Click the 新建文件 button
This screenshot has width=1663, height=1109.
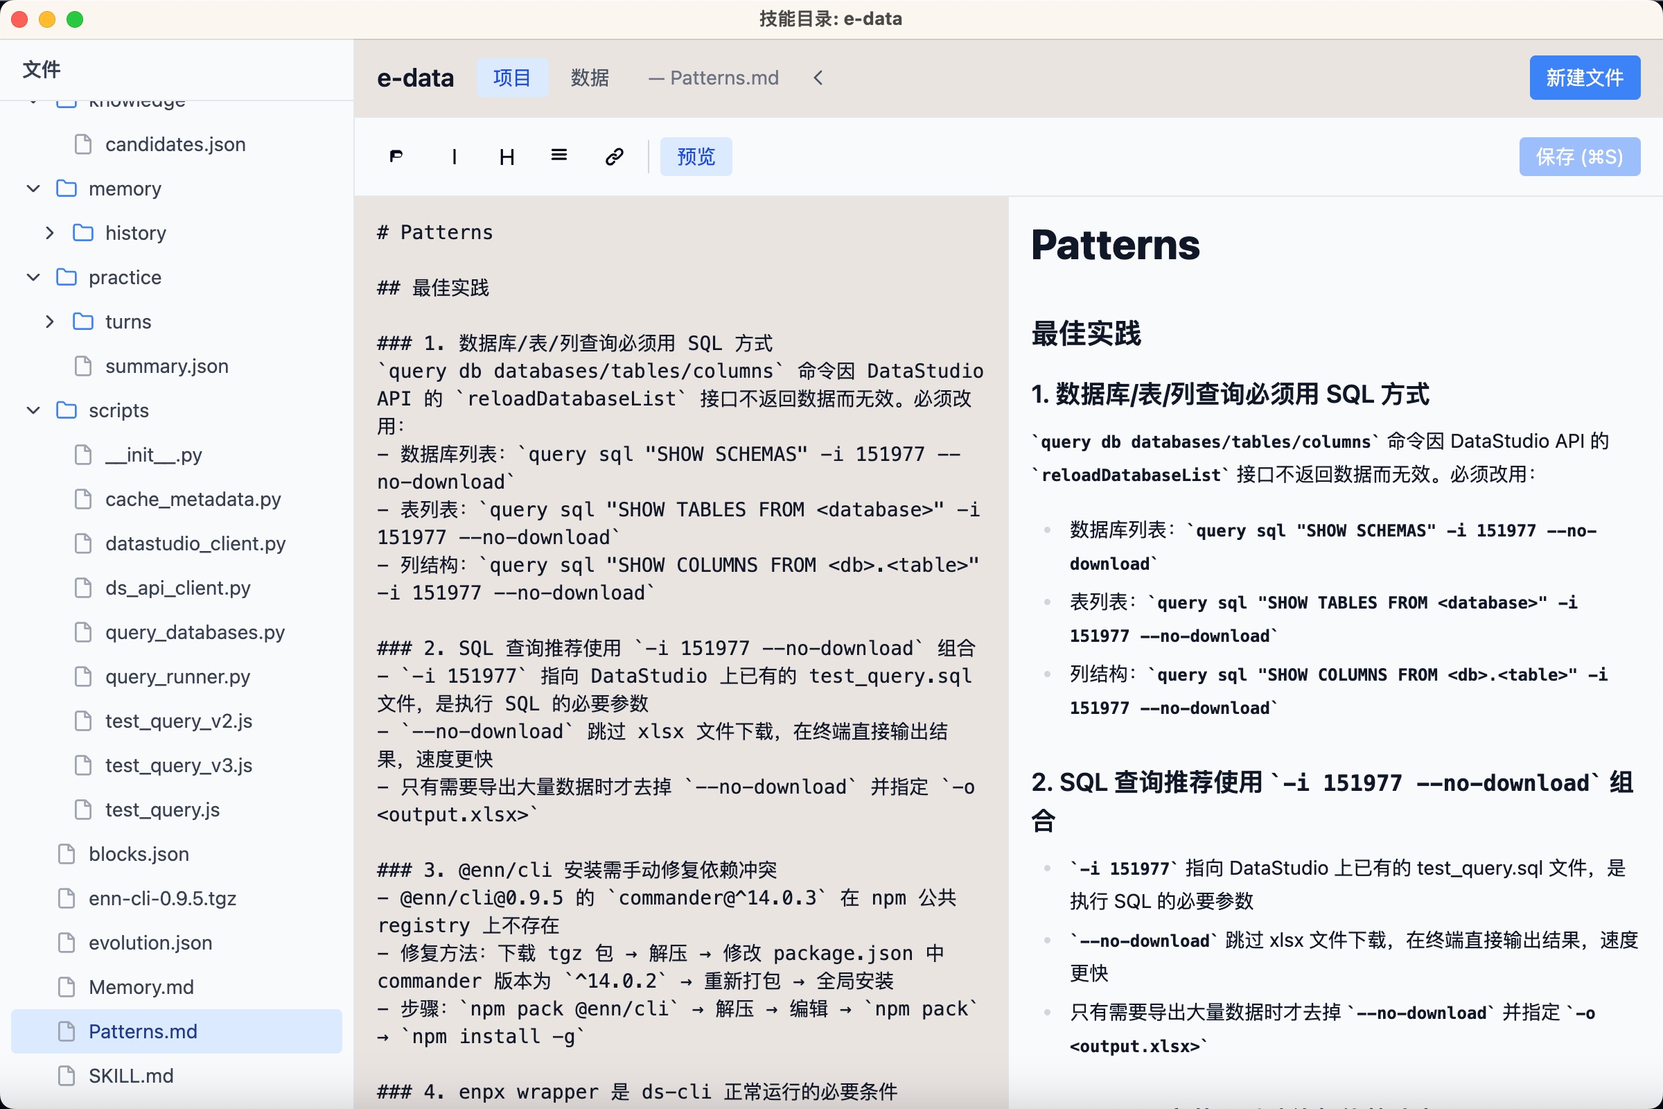pos(1585,78)
